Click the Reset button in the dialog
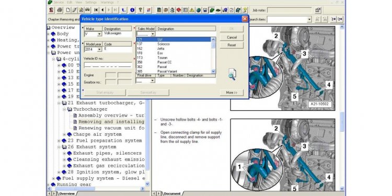 click(x=232, y=45)
